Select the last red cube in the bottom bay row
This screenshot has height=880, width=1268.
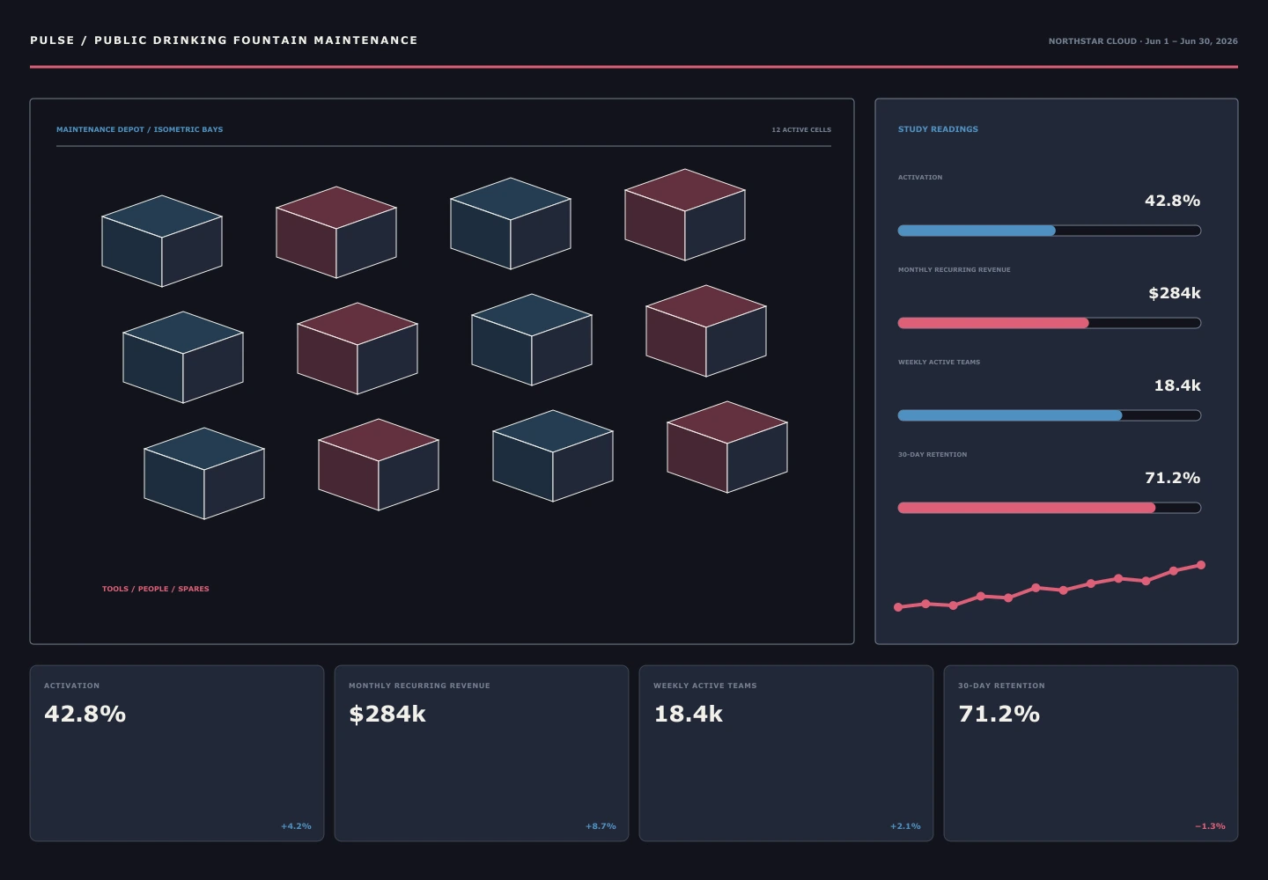click(x=727, y=447)
